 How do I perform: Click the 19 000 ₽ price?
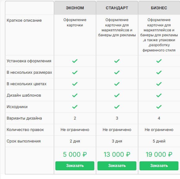[x=159, y=155]
